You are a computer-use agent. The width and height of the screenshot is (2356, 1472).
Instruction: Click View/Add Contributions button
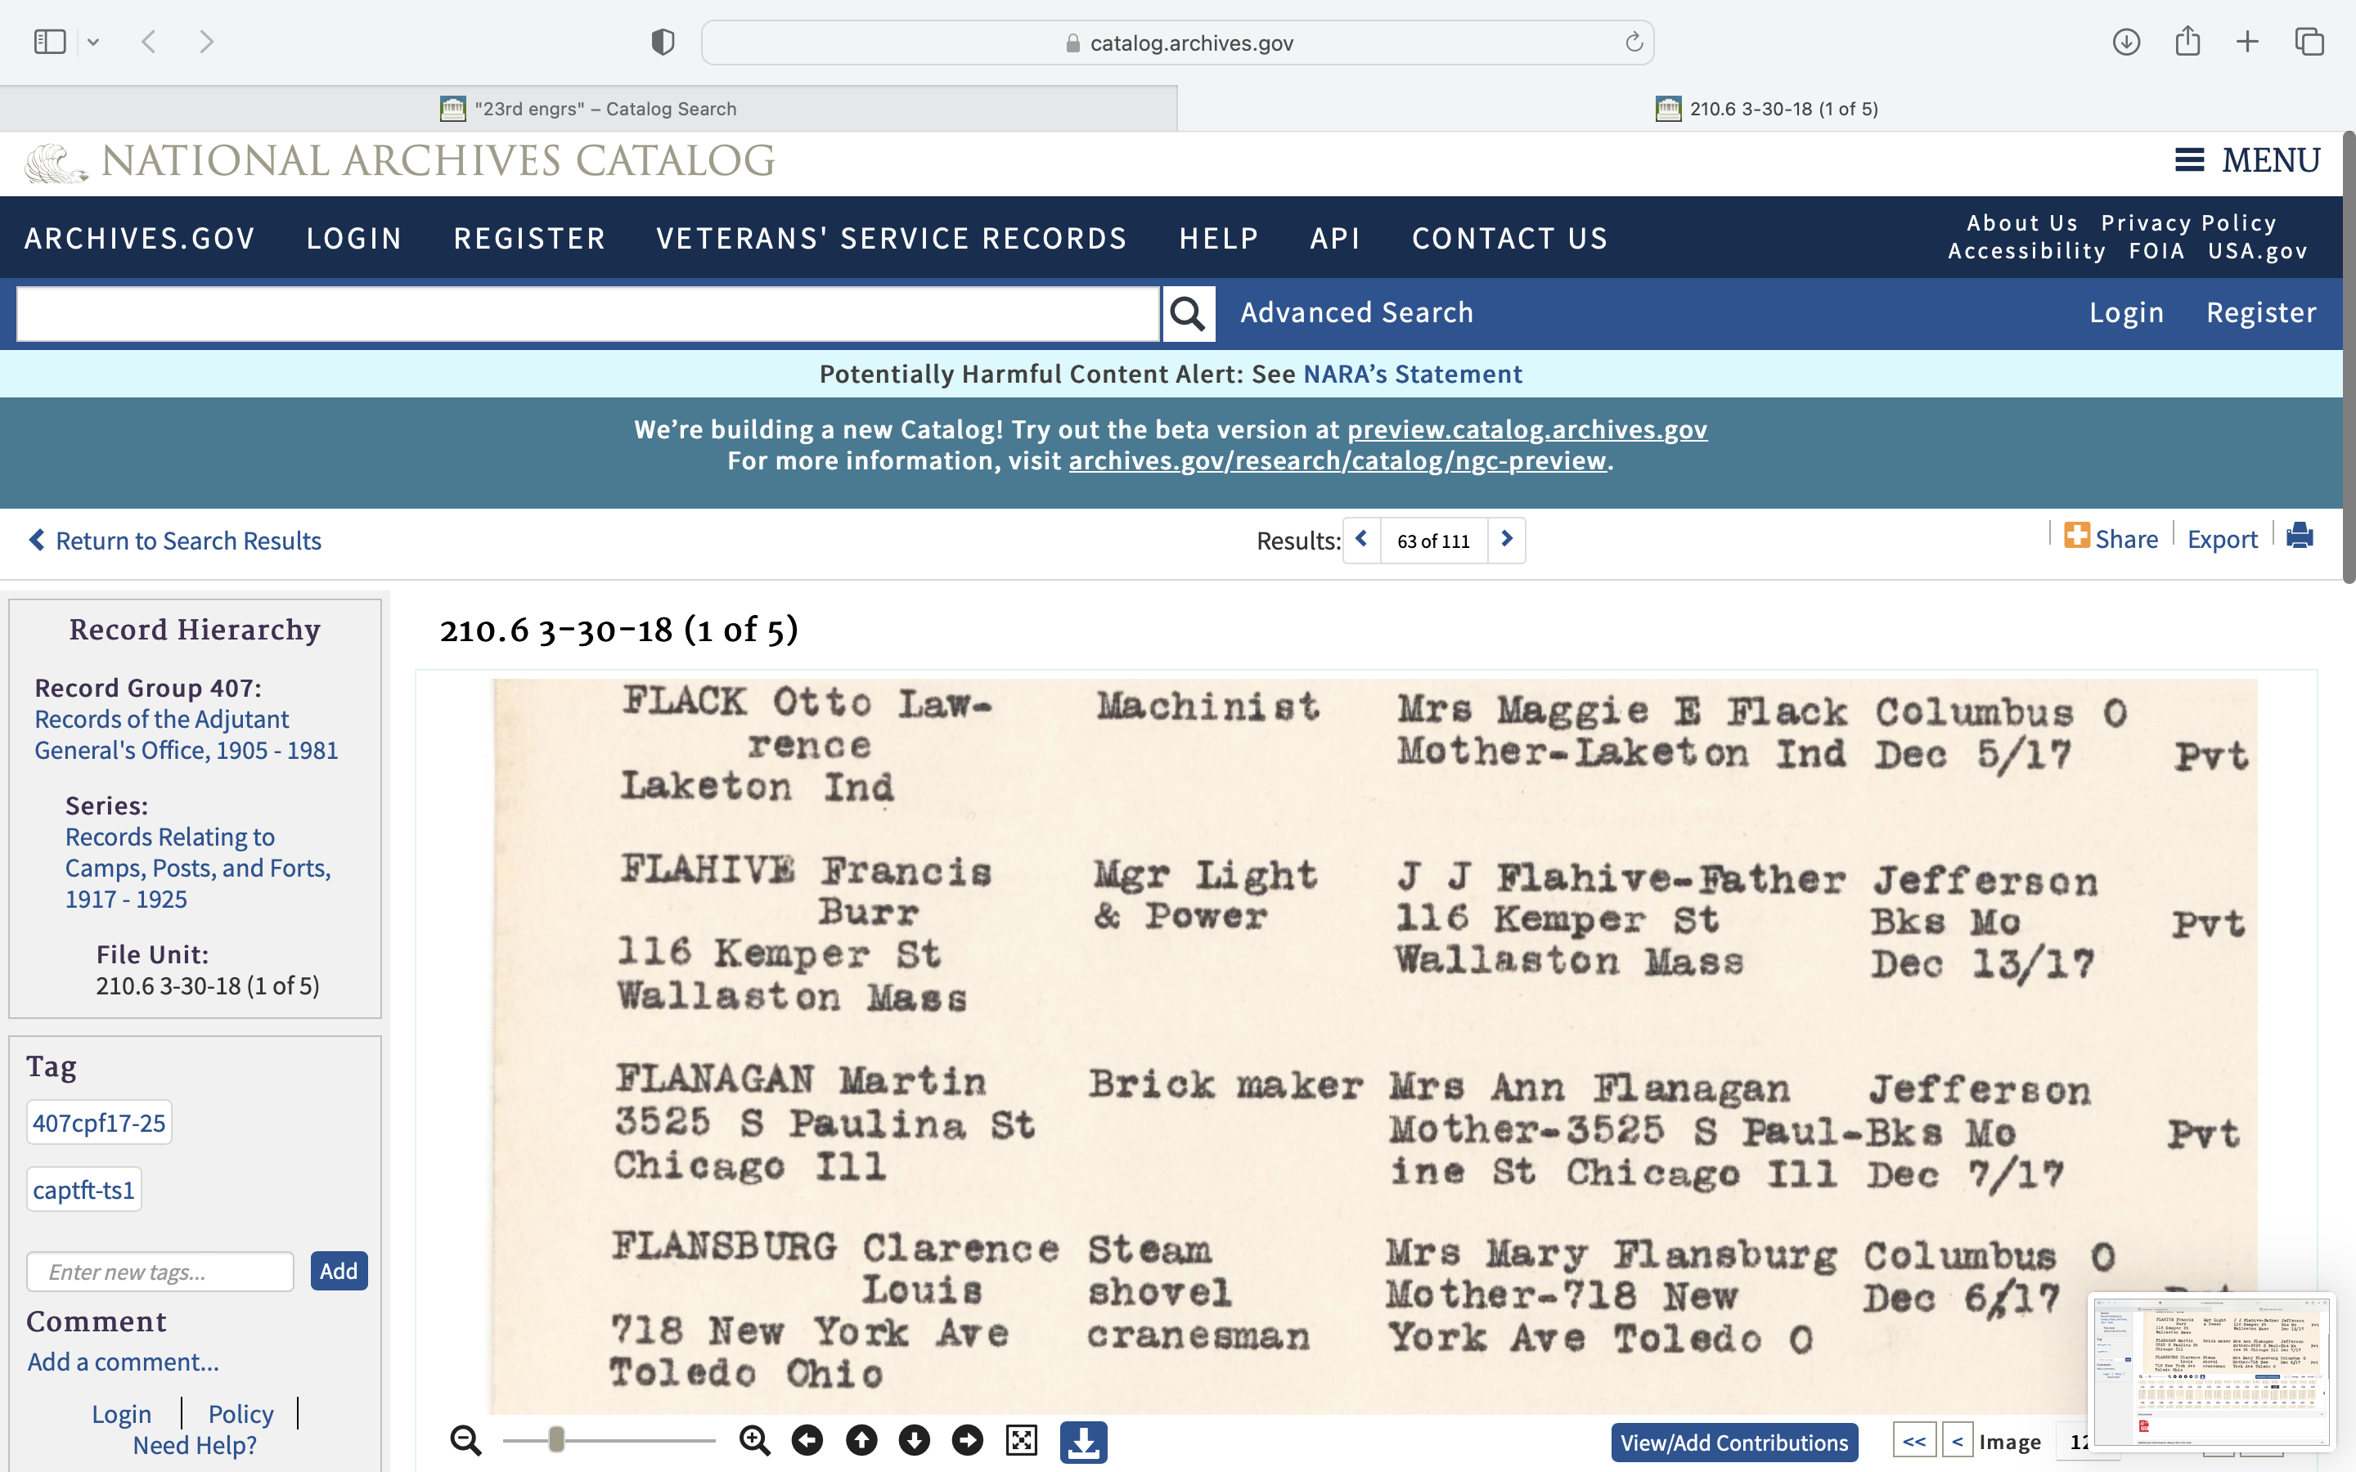point(1733,1443)
